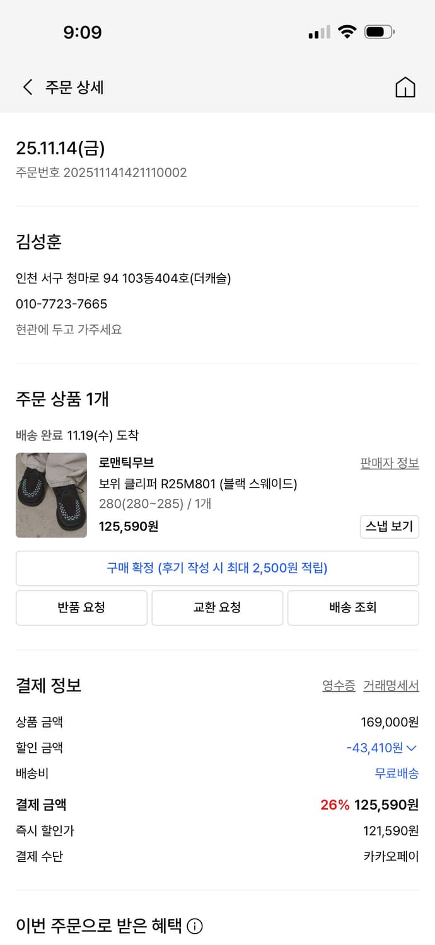
Task: Select the clock showing 9:09
Action: click(x=84, y=32)
